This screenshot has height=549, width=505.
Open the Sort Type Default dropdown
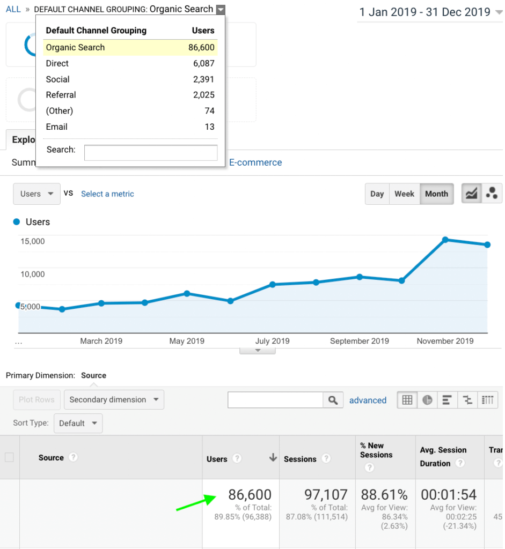(78, 424)
